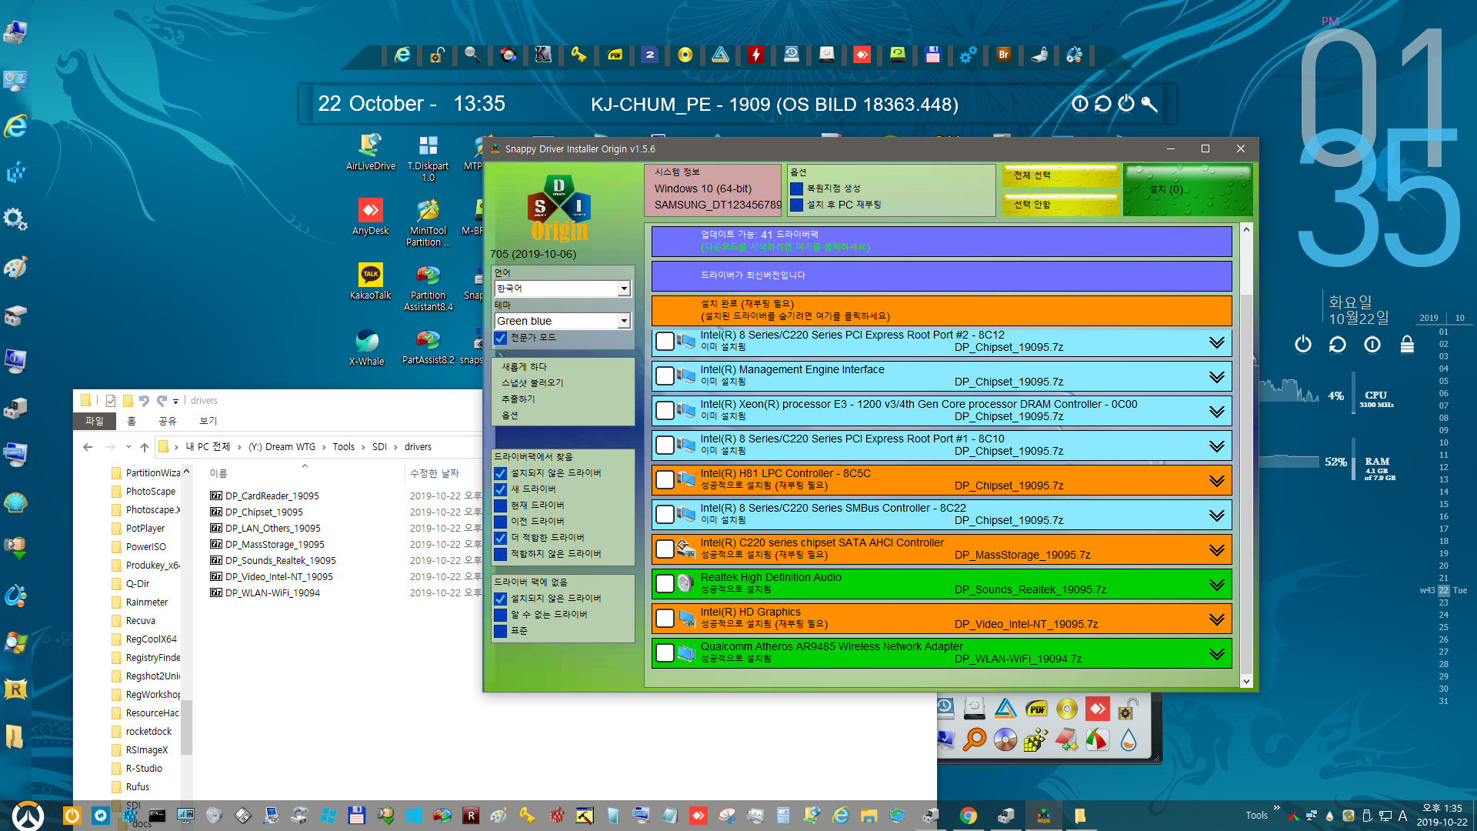Viewport: 1477px width, 831px height.
Task: Click the orange install-complete reboot banner
Action: pos(942,310)
